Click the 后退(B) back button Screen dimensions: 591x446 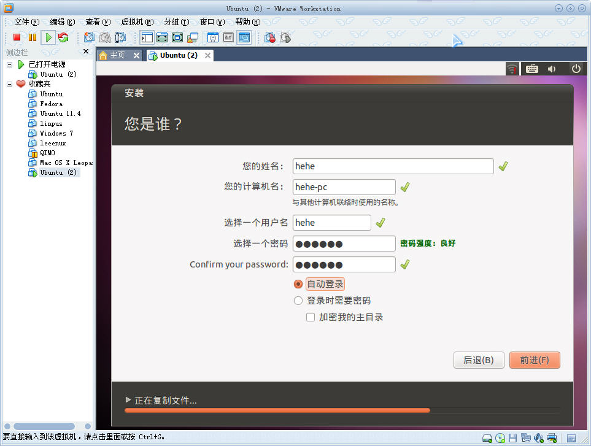(479, 360)
